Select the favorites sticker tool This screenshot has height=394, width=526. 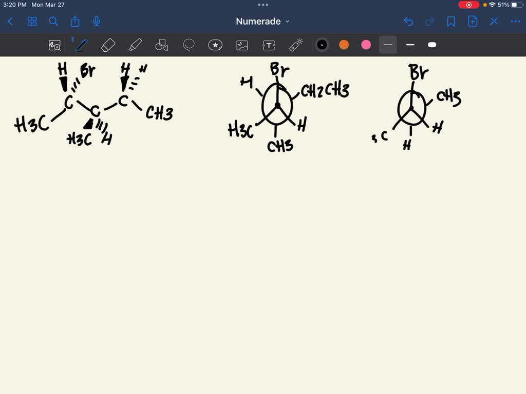(215, 45)
